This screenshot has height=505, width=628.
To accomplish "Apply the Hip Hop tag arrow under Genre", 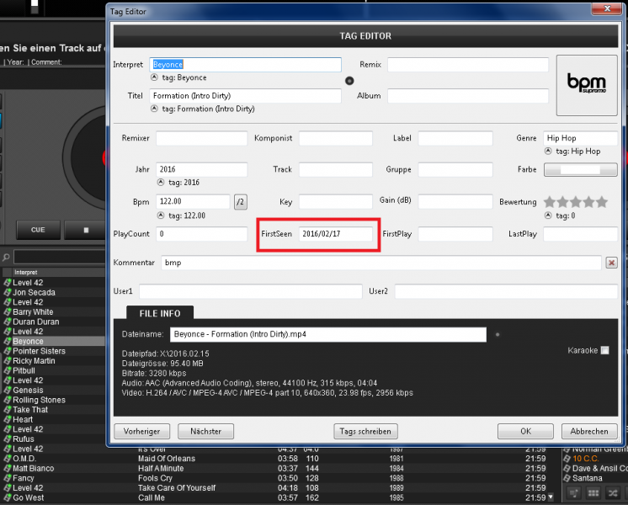I will click(x=548, y=151).
